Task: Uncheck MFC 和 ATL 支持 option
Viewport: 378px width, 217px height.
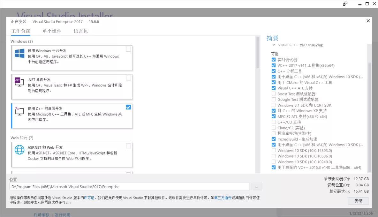Action: coord(273,116)
